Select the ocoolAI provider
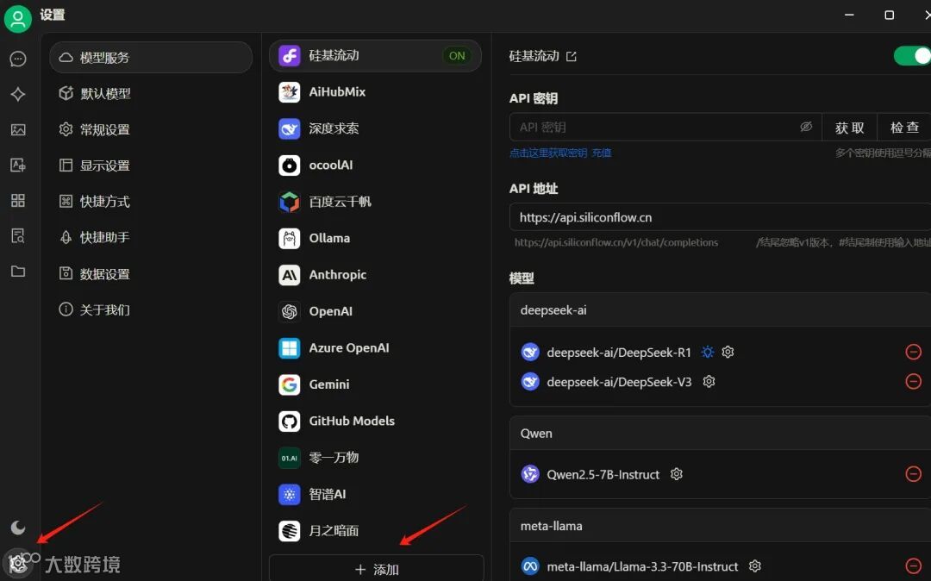The height and width of the screenshot is (581, 931). click(375, 165)
